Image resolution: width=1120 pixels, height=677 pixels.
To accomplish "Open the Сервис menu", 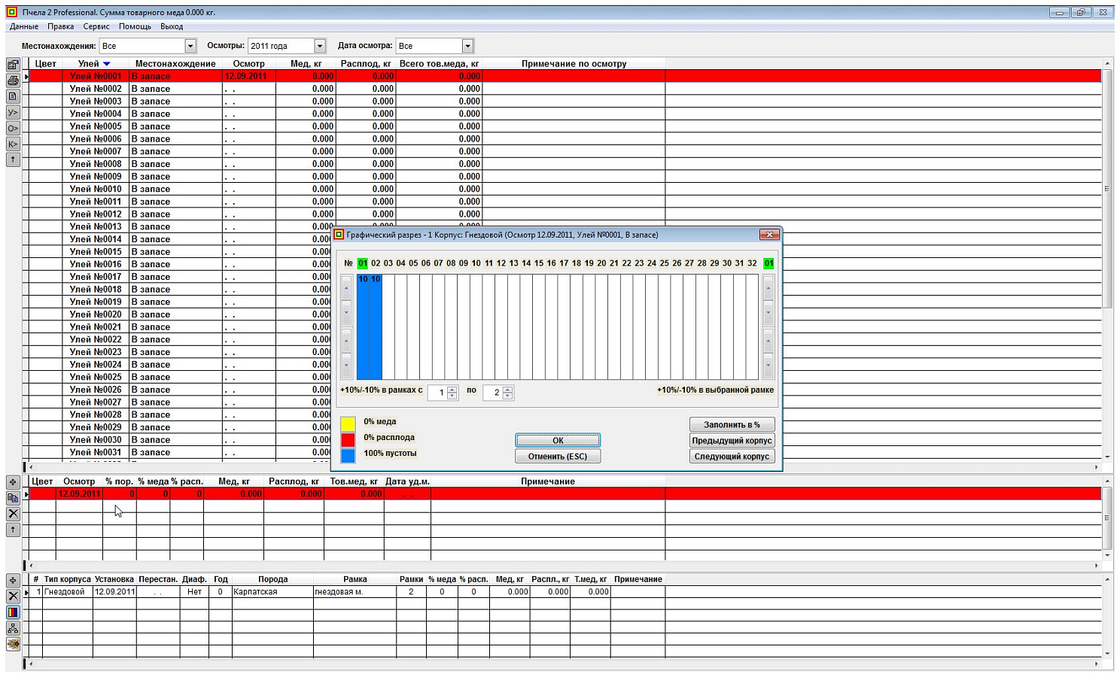I will [x=96, y=26].
